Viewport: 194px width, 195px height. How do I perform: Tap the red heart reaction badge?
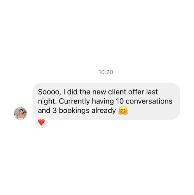pyautogui.click(x=41, y=122)
